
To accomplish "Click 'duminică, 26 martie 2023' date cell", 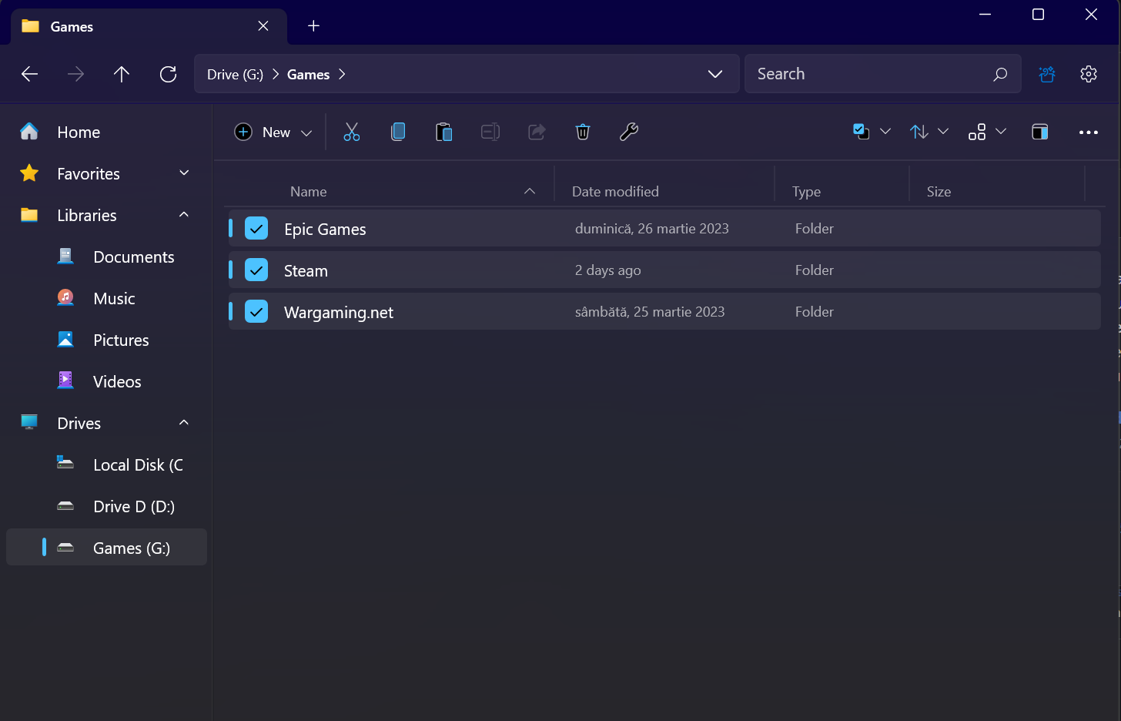I will (651, 228).
